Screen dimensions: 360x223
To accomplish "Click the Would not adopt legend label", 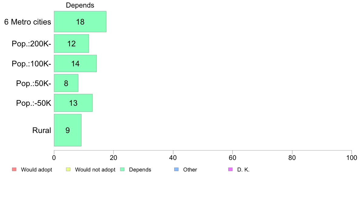I will pyautogui.click(x=95, y=170).
